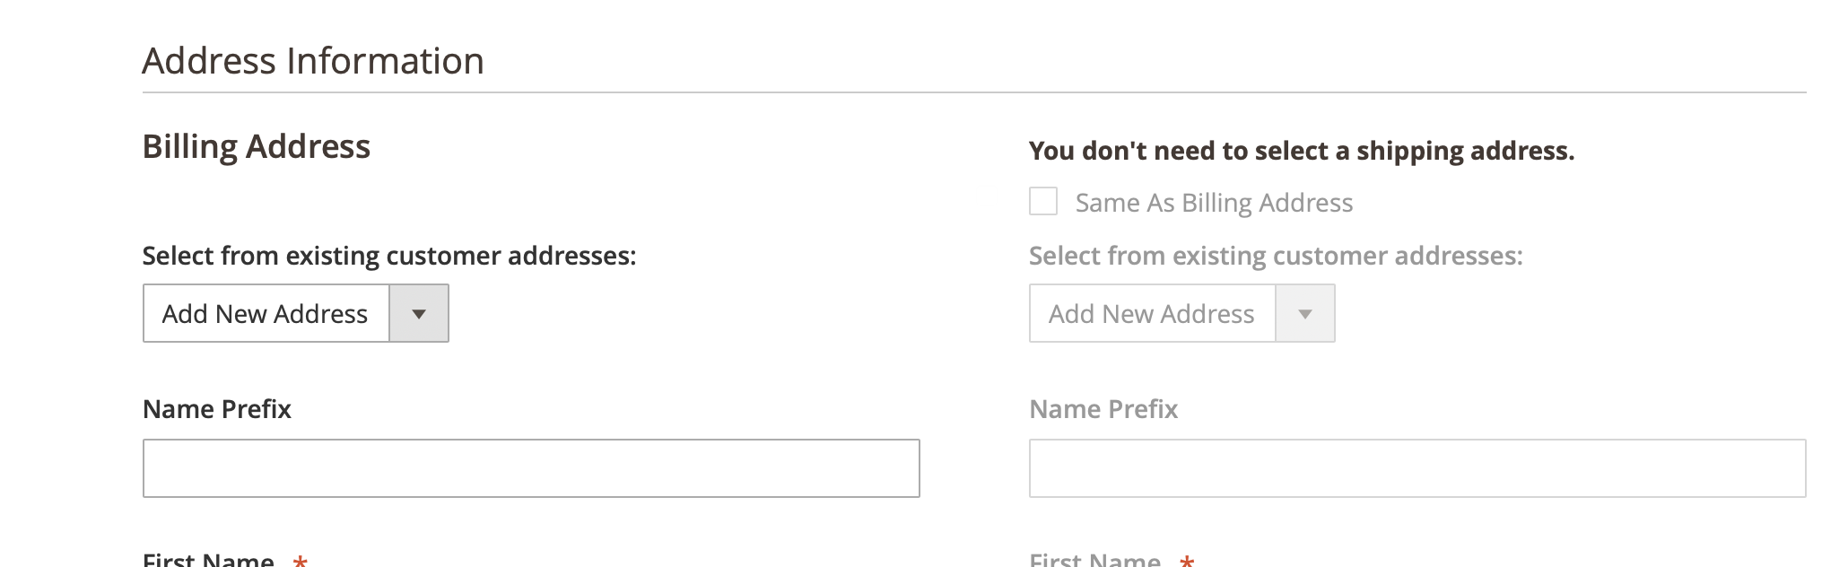The width and height of the screenshot is (1848, 567).
Task: Click billing "Select from existing customer addresses" label
Action: coord(389,257)
